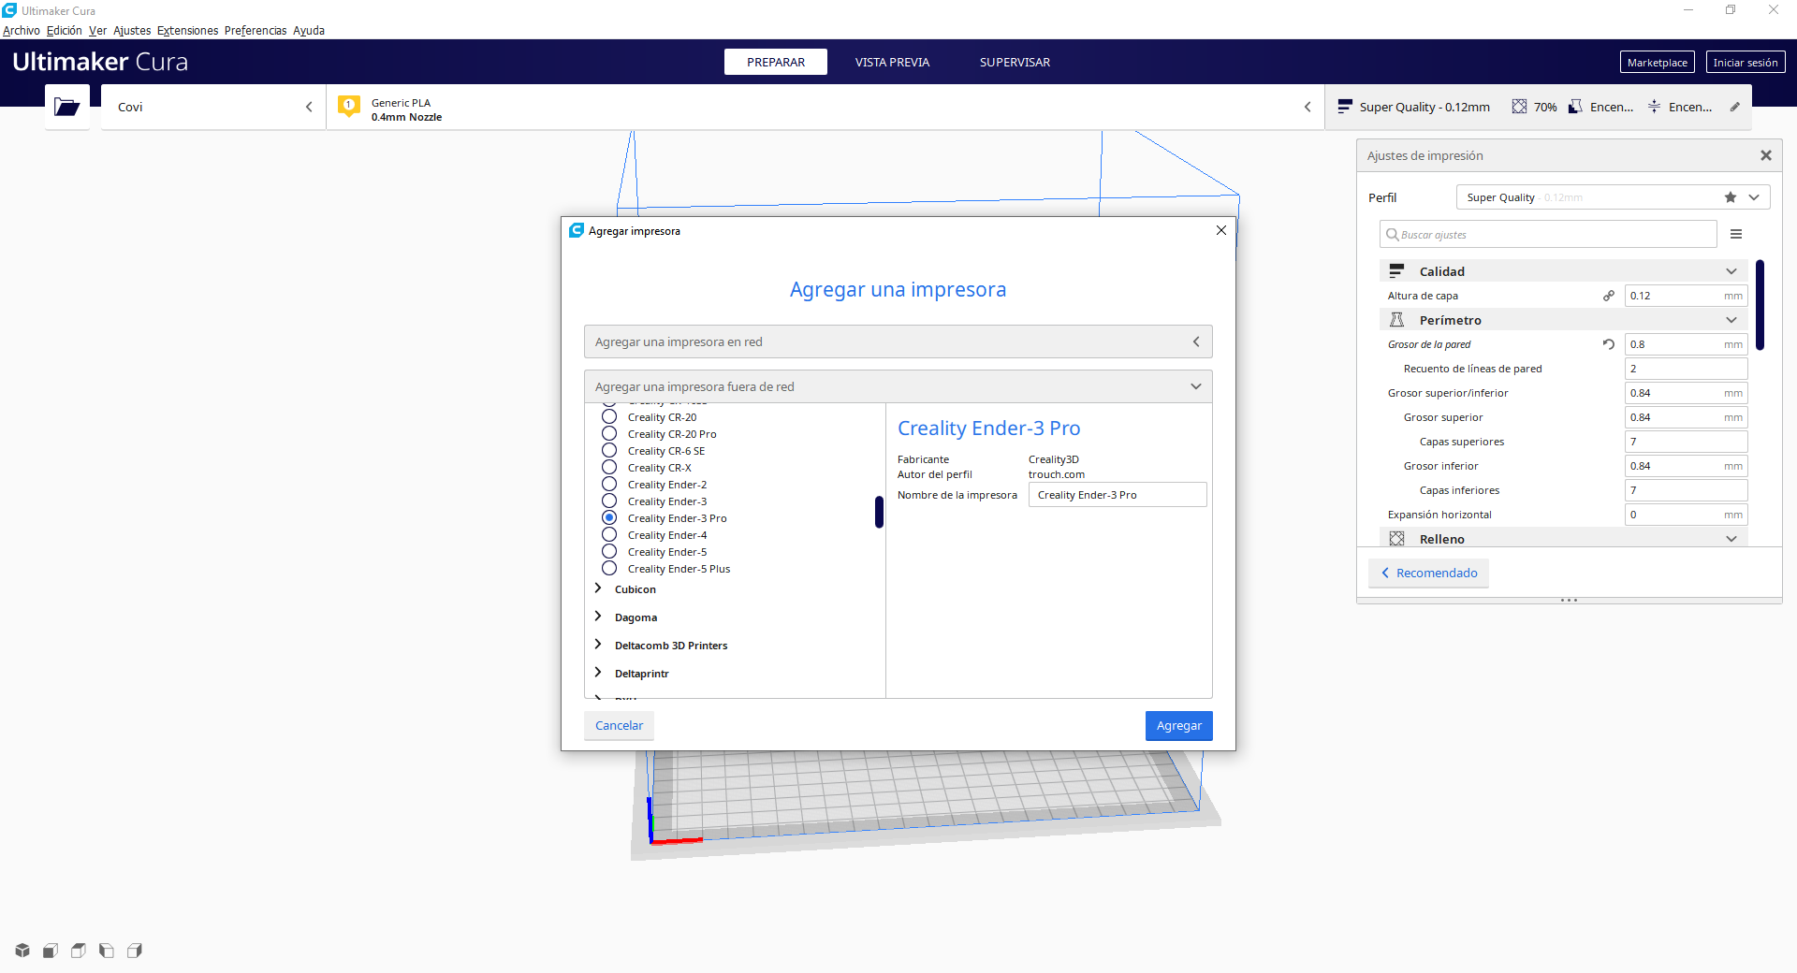Switch to left side view icon

click(x=107, y=951)
